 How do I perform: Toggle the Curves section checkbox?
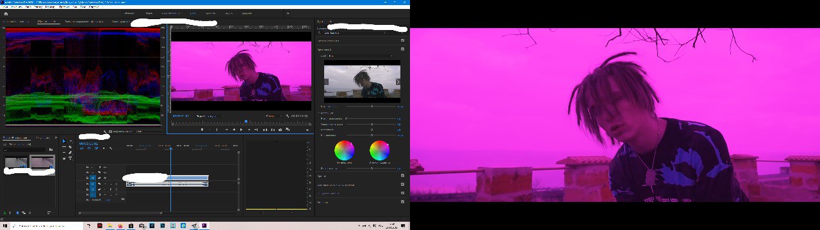(x=402, y=176)
